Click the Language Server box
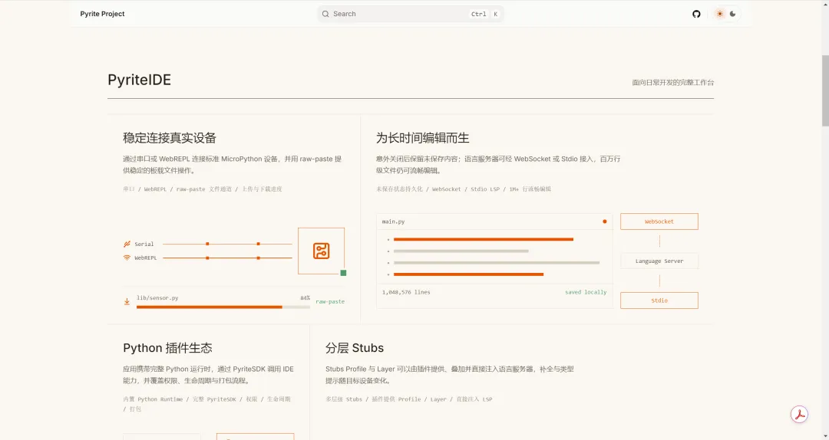 coord(659,261)
